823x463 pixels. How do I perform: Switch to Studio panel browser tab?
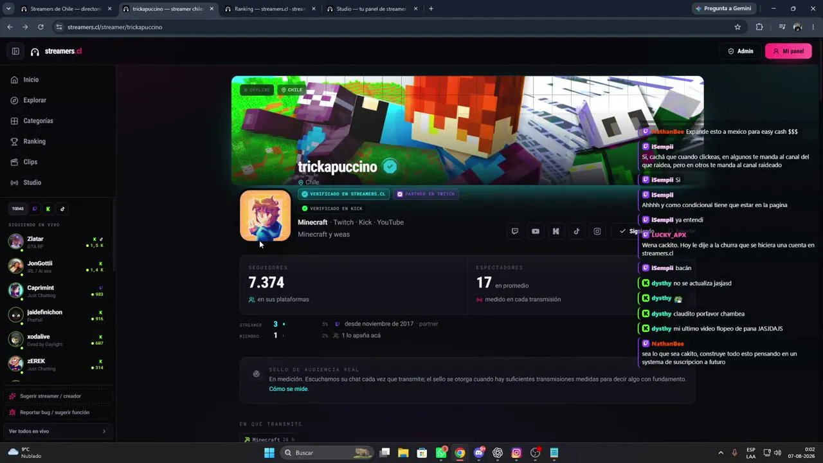tap(372, 9)
